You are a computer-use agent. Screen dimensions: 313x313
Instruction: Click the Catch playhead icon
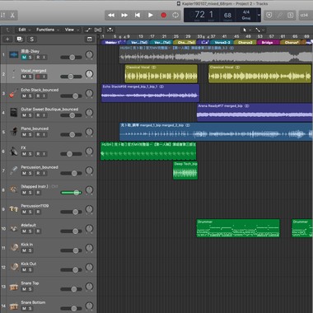pyautogui.click(x=110, y=30)
